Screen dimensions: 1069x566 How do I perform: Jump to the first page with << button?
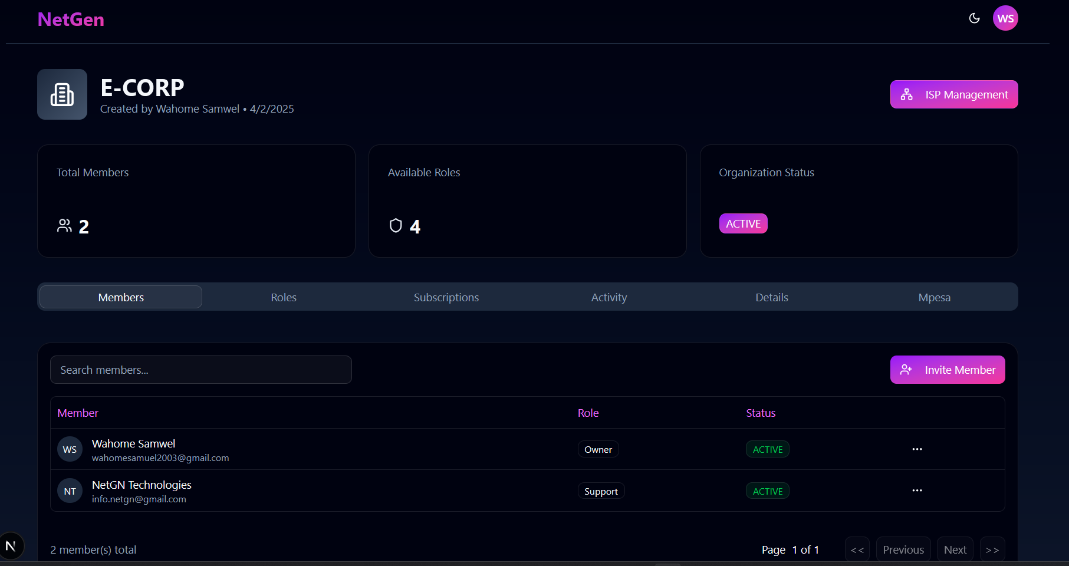857,549
